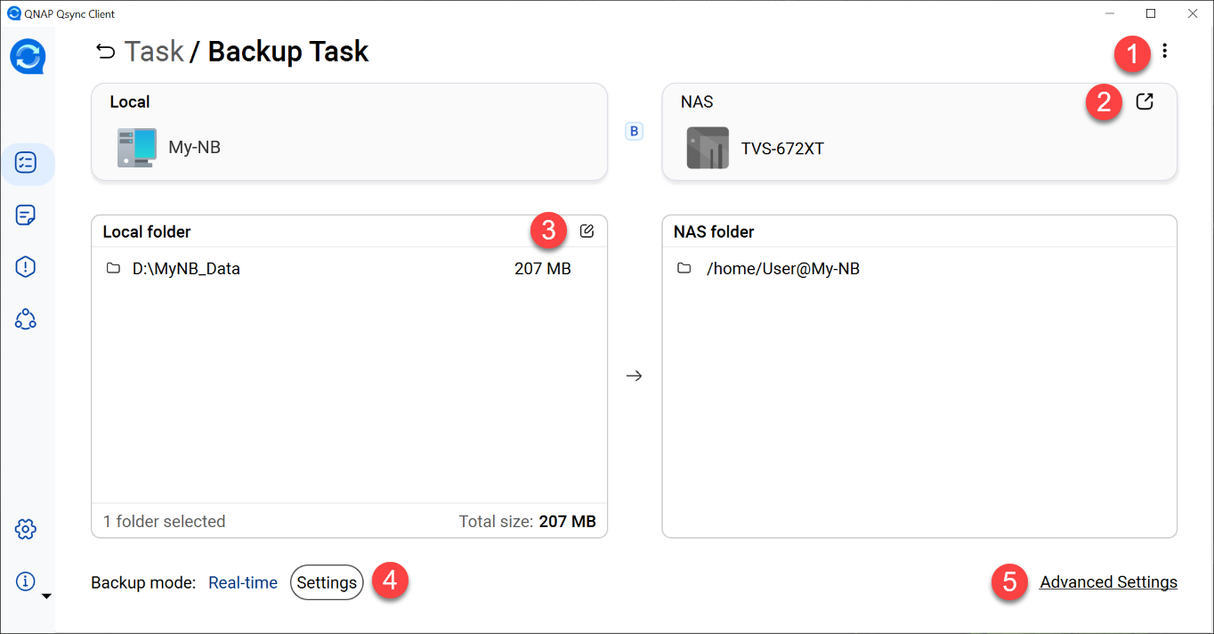
Task: Open the alerts hexagon sidebar icon
Action: 26,267
